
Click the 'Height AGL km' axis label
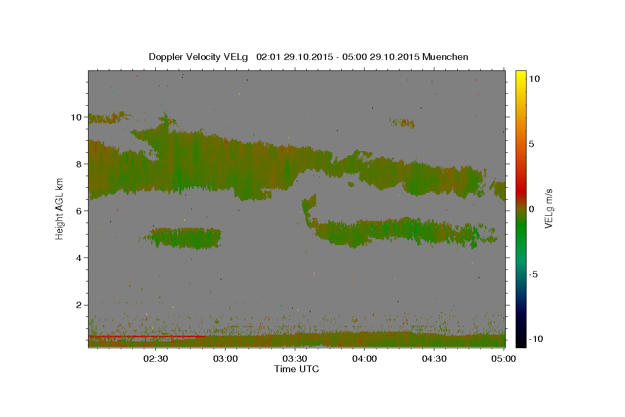click(60, 208)
